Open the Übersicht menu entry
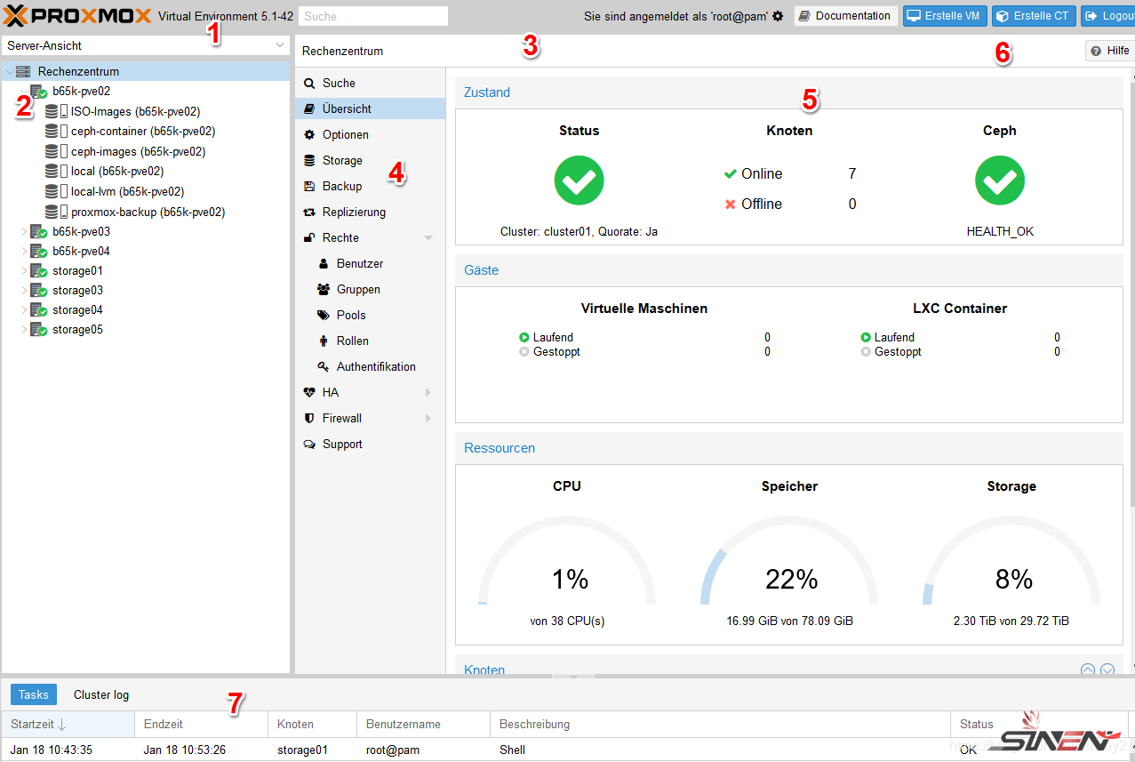Viewport: 1135px width, 762px height. pos(370,108)
